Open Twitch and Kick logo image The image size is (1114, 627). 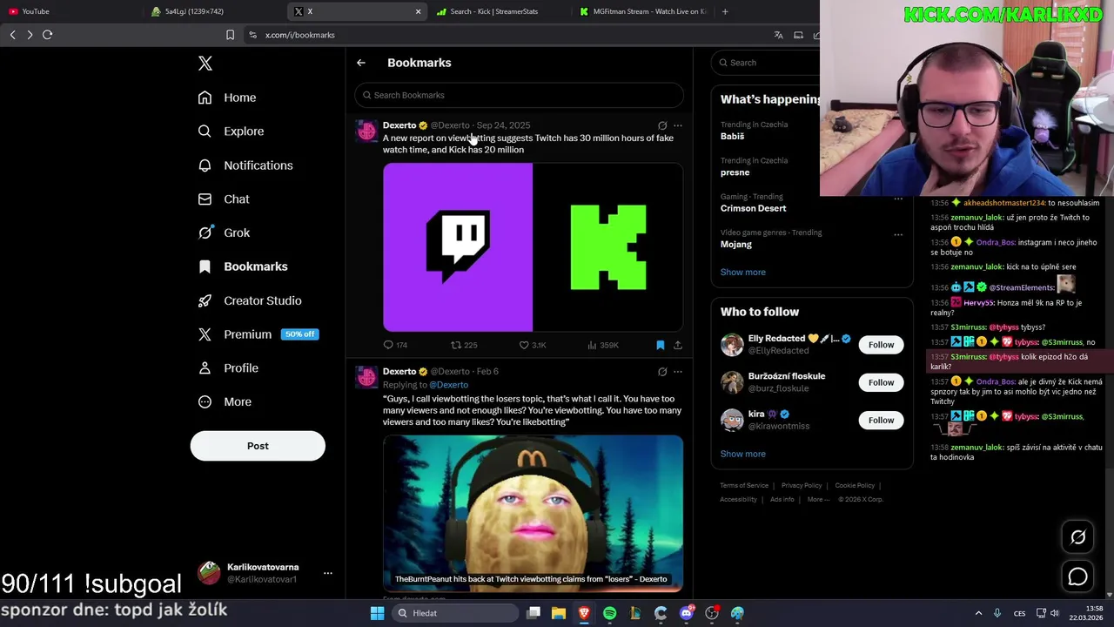(533, 247)
